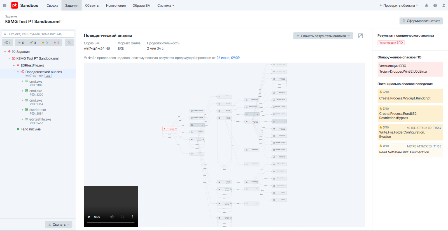Viewport: 448px width, 231px height.
Task: Open notifications bell icon
Action: (426, 5)
